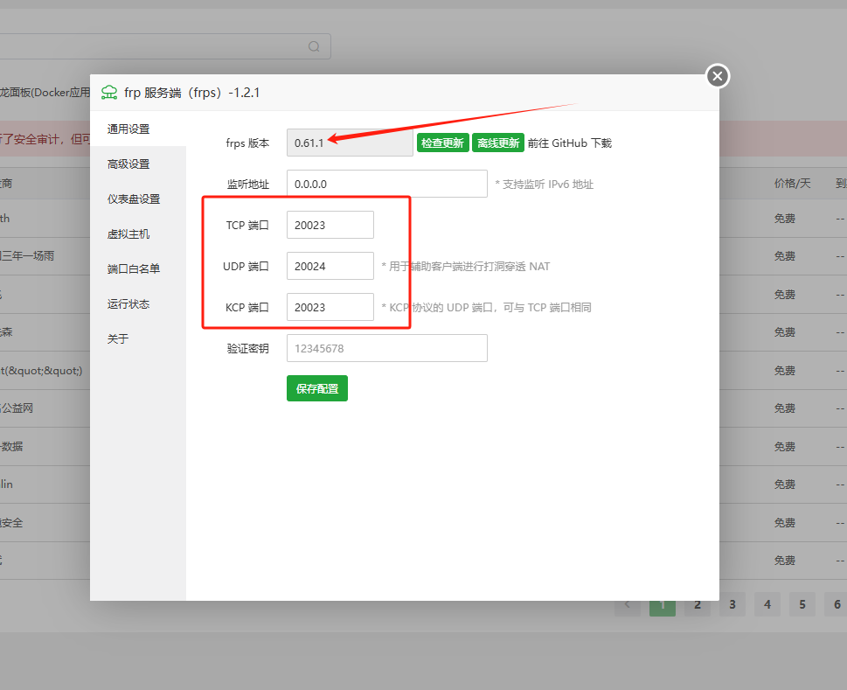Switch to the 高级设置 tab
Screen dimensions: 847x690
(x=129, y=164)
